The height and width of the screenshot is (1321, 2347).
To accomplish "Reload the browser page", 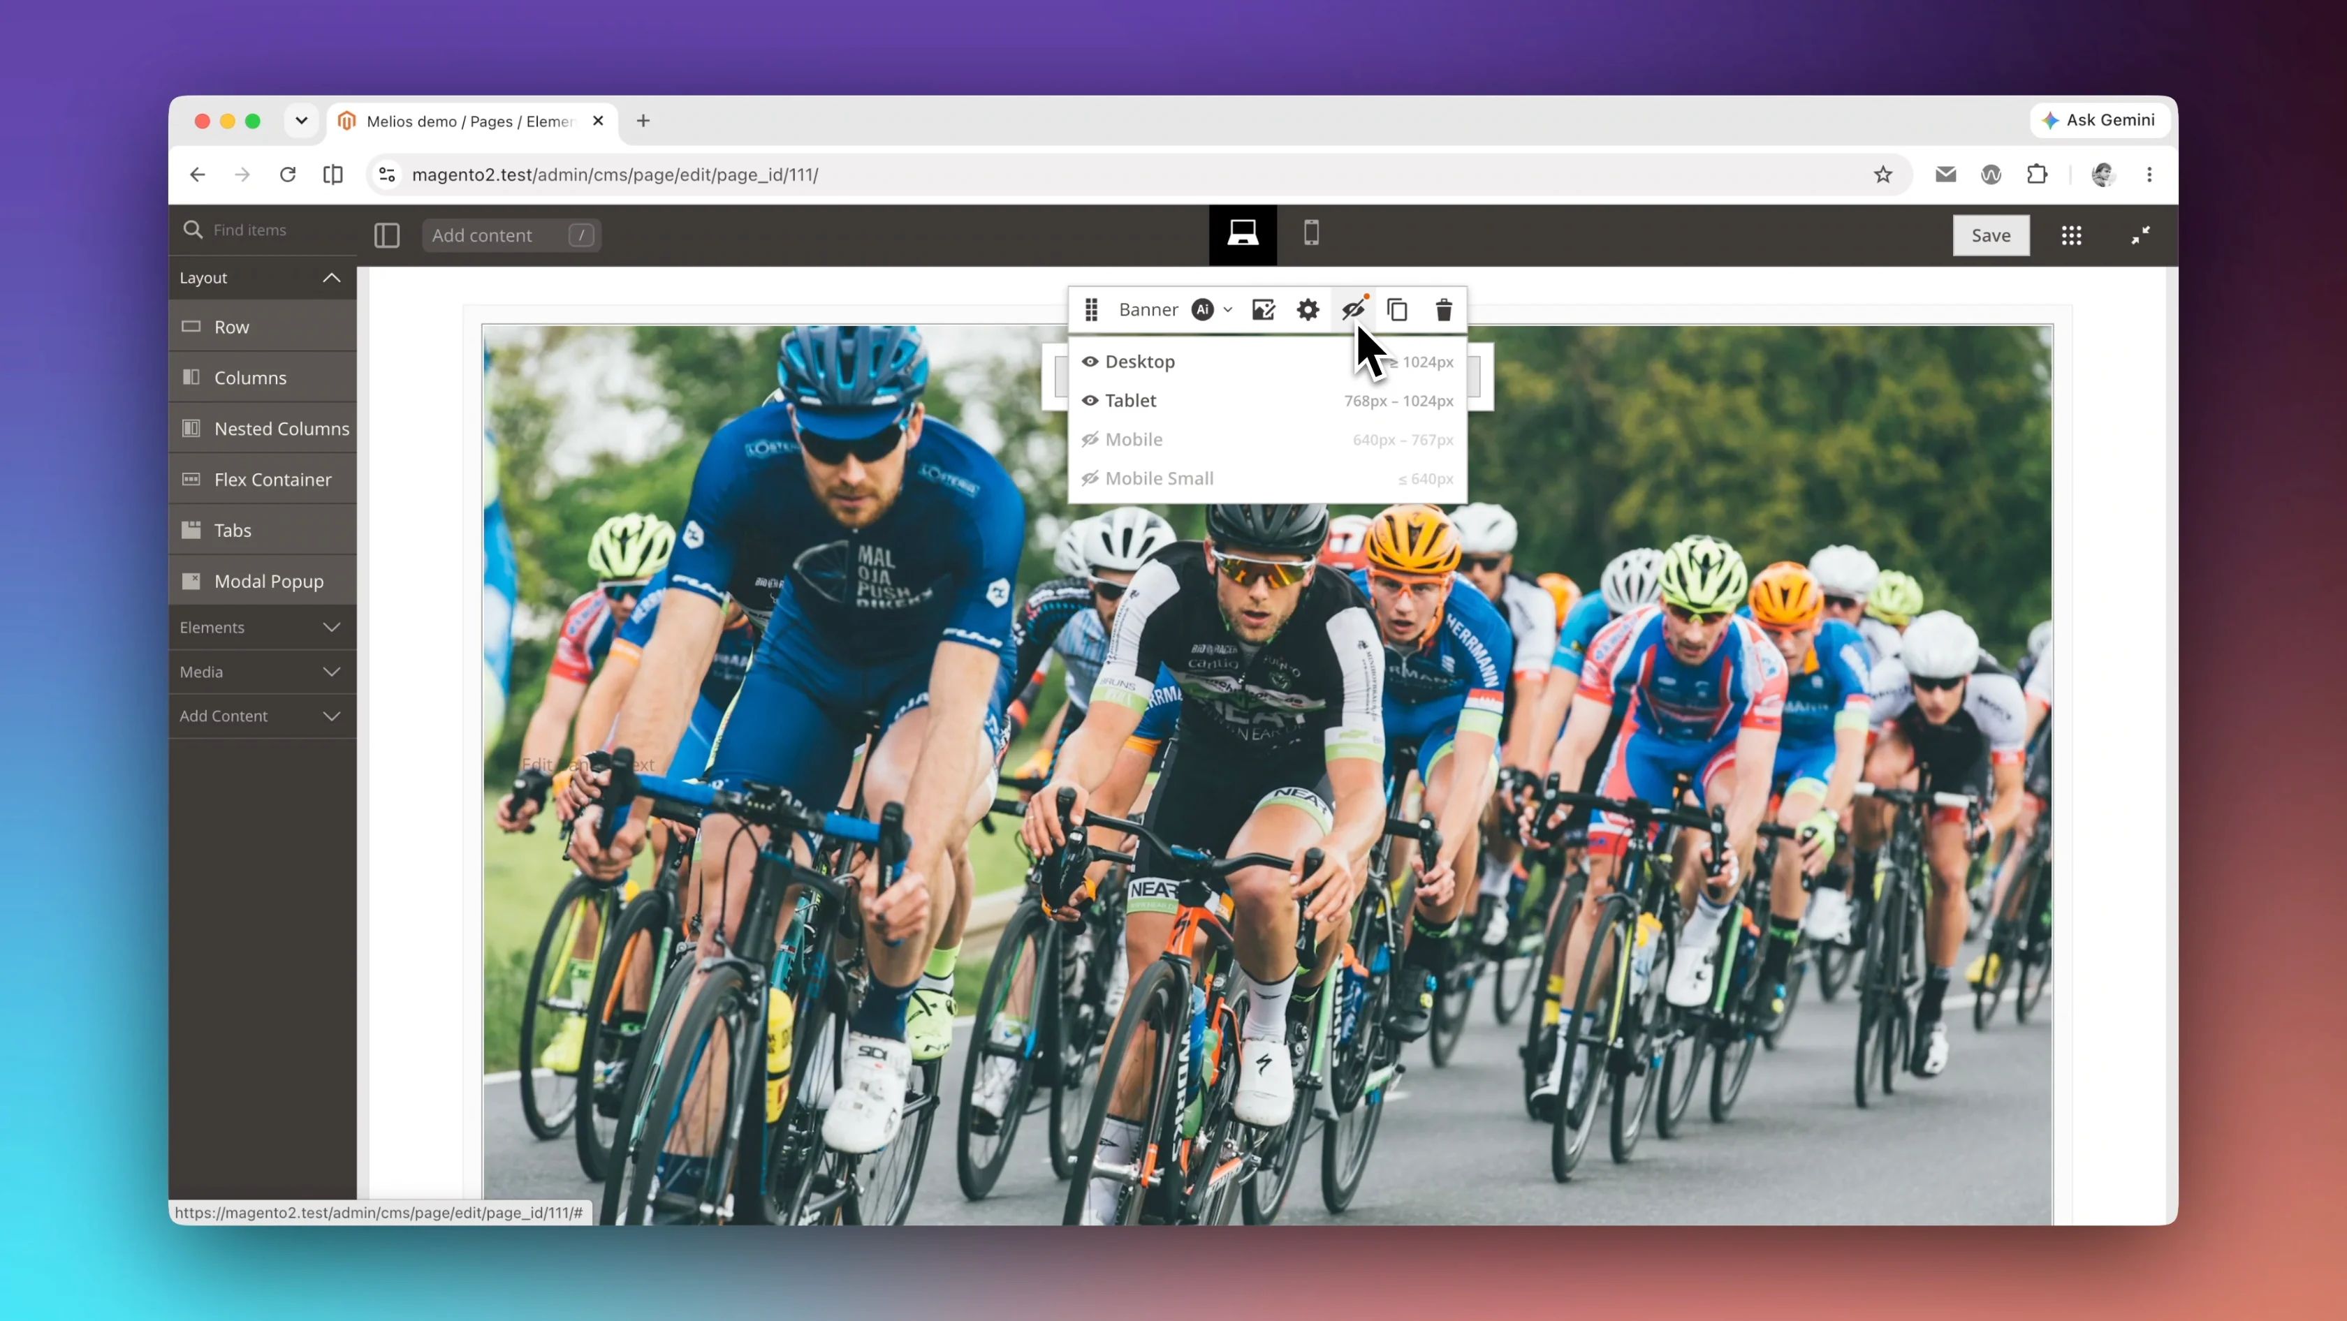I will click(x=287, y=174).
